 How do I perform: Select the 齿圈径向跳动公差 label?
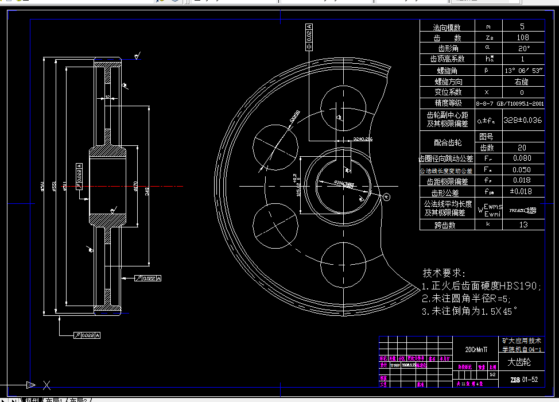[x=445, y=159]
